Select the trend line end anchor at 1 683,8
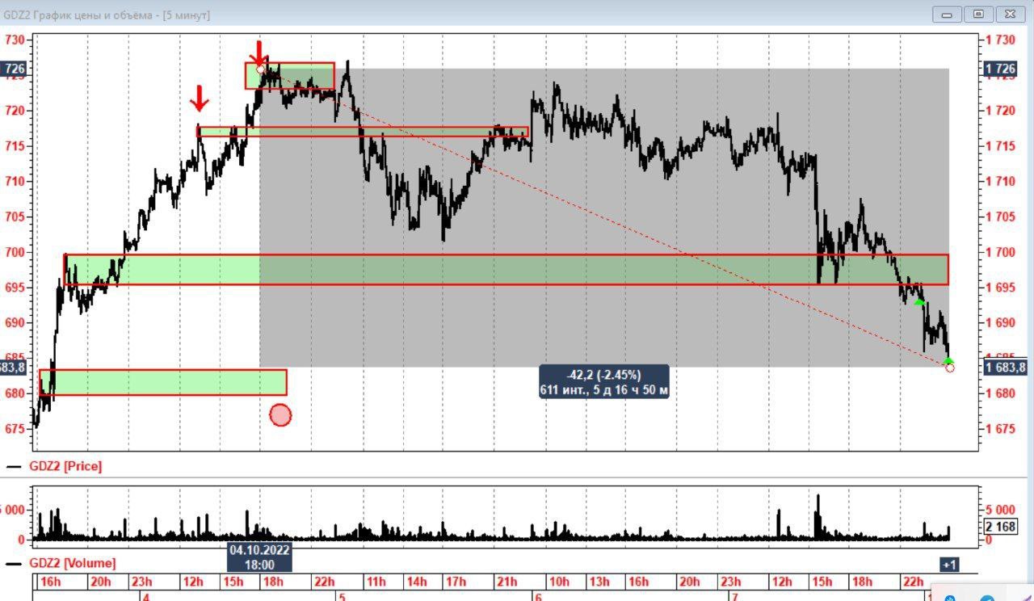Image resolution: width=1034 pixels, height=601 pixels. [x=950, y=368]
